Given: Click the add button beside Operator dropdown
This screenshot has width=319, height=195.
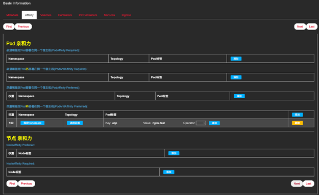Looking at the screenshot, I should pos(214,123).
